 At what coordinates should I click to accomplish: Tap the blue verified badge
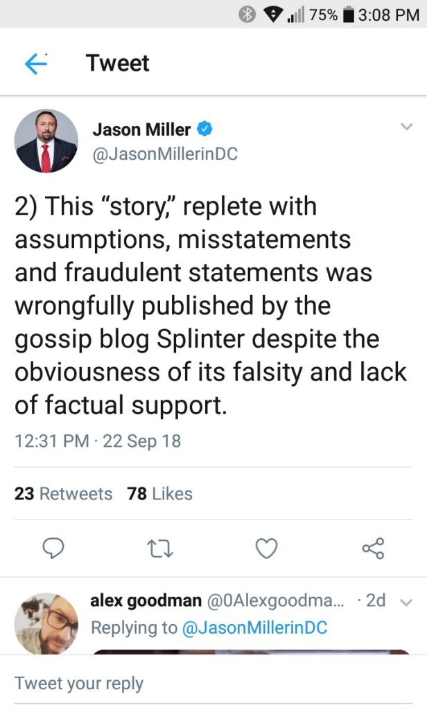click(x=205, y=129)
